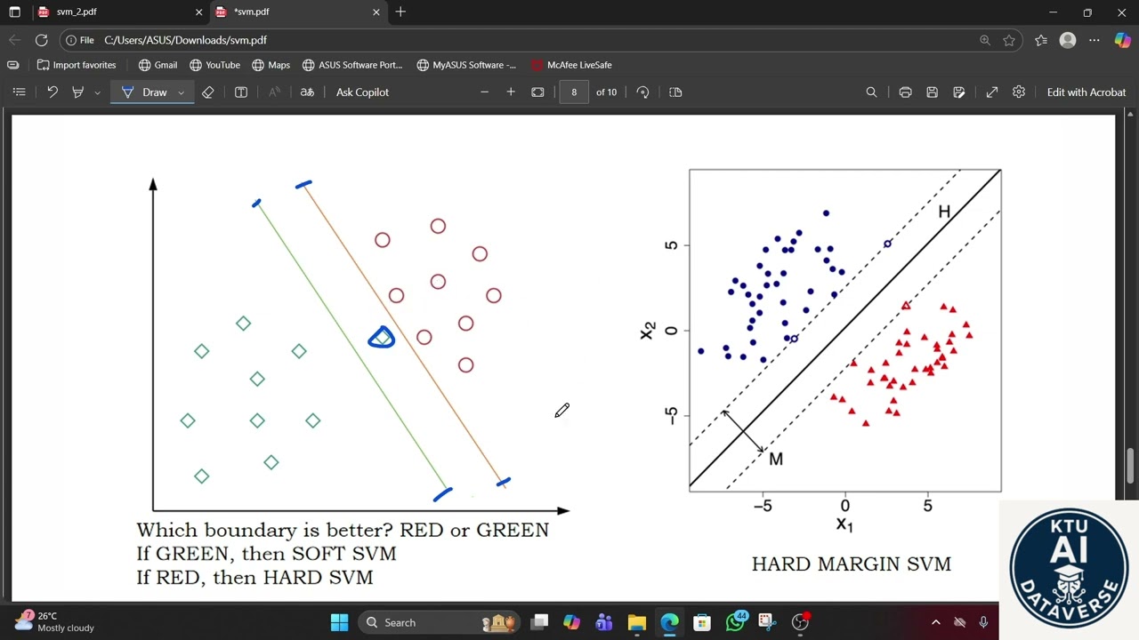1139x640 pixels.
Task: Open Highlight color options dropdown
Action: point(97,92)
